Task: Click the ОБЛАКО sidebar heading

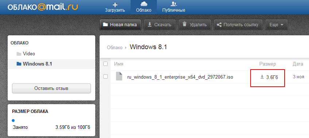Action: 19,43
